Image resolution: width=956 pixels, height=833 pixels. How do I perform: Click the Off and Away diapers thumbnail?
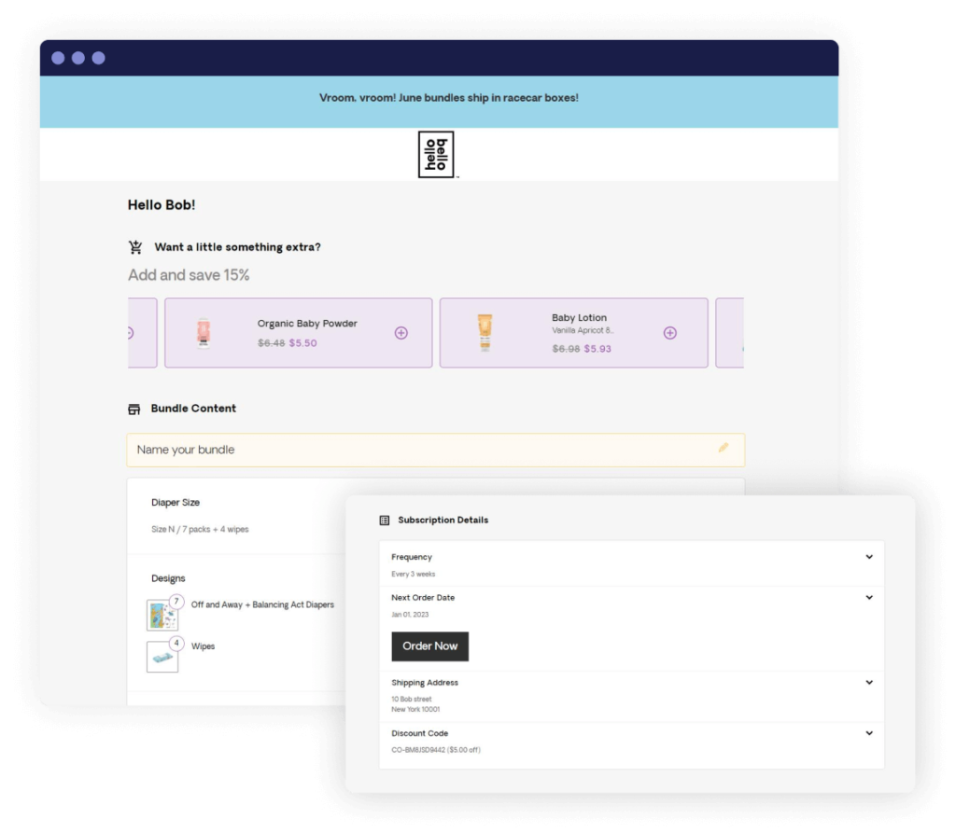pyautogui.click(x=161, y=614)
